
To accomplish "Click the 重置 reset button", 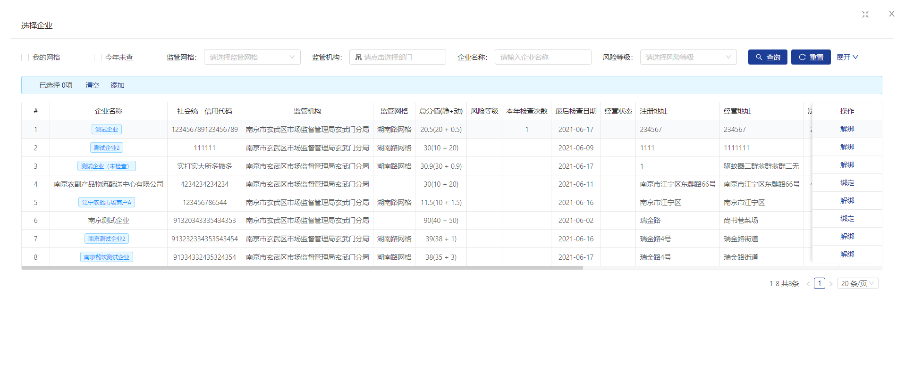I will [811, 57].
